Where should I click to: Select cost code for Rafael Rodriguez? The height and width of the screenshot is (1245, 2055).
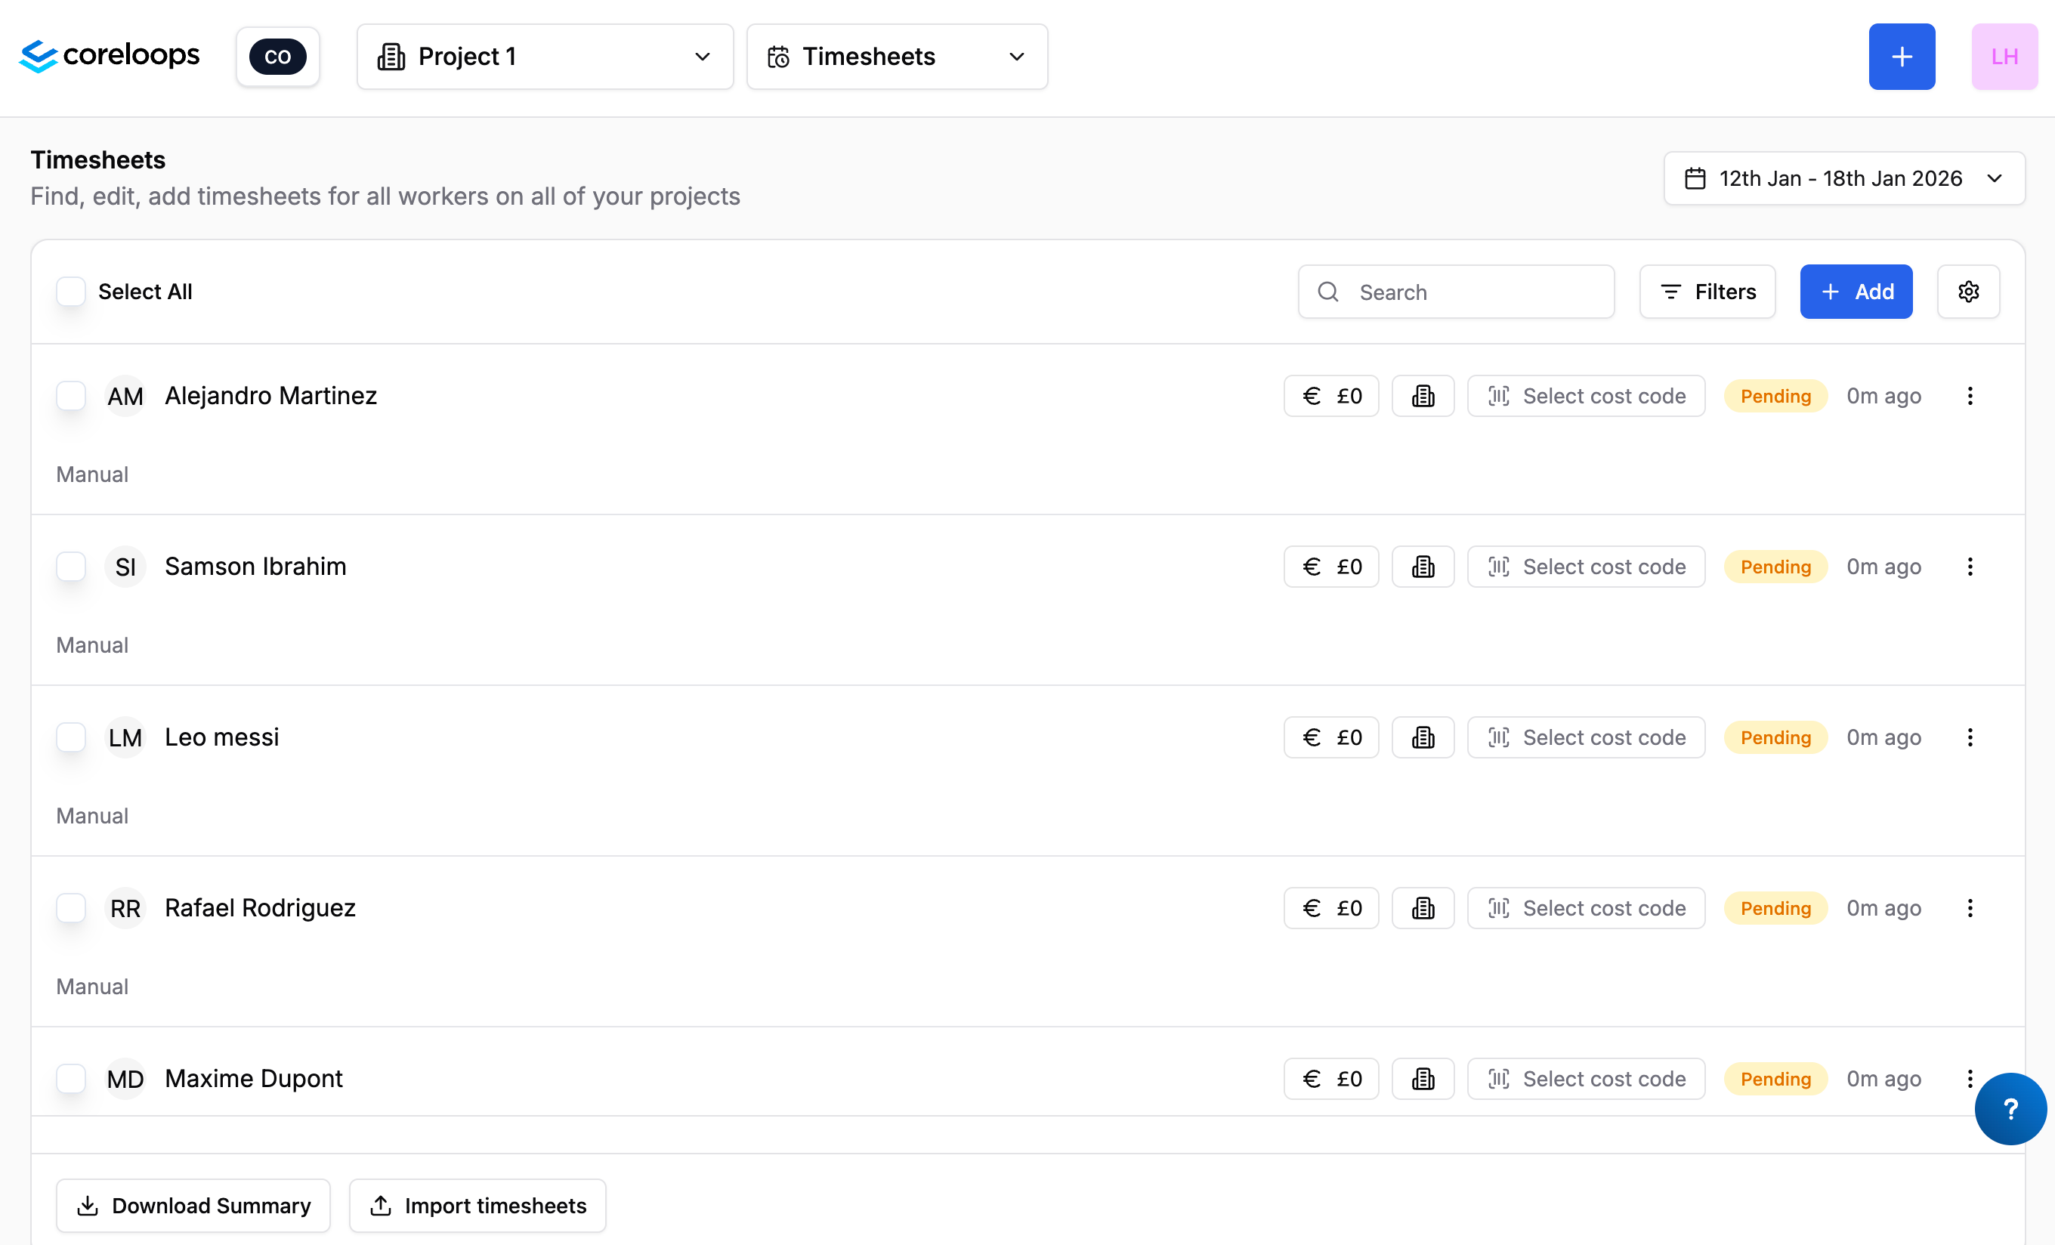click(x=1586, y=908)
